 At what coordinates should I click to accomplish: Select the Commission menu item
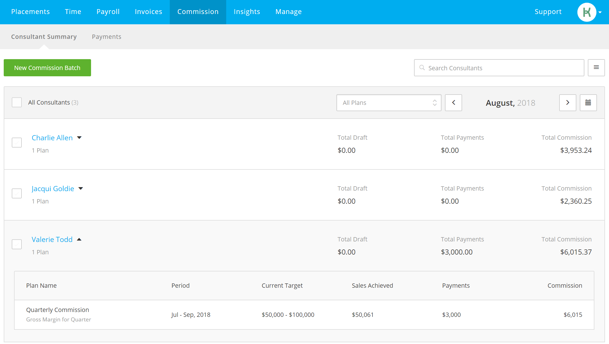pyautogui.click(x=198, y=12)
